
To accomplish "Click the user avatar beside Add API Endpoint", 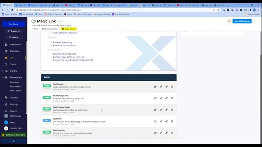I will 229,21.
